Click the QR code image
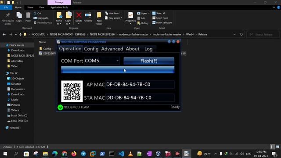The width and height of the screenshot is (281, 158). pyautogui.click(x=72, y=91)
